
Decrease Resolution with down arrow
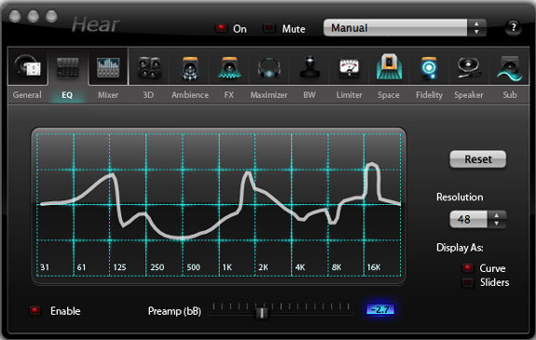pyautogui.click(x=496, y=224)
